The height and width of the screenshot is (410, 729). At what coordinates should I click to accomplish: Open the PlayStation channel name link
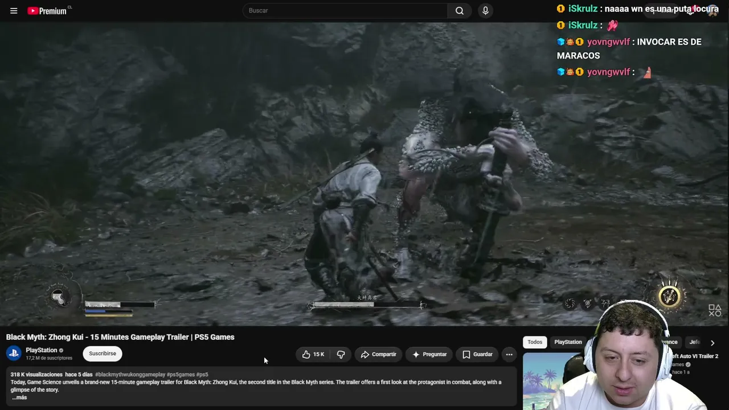42,350
